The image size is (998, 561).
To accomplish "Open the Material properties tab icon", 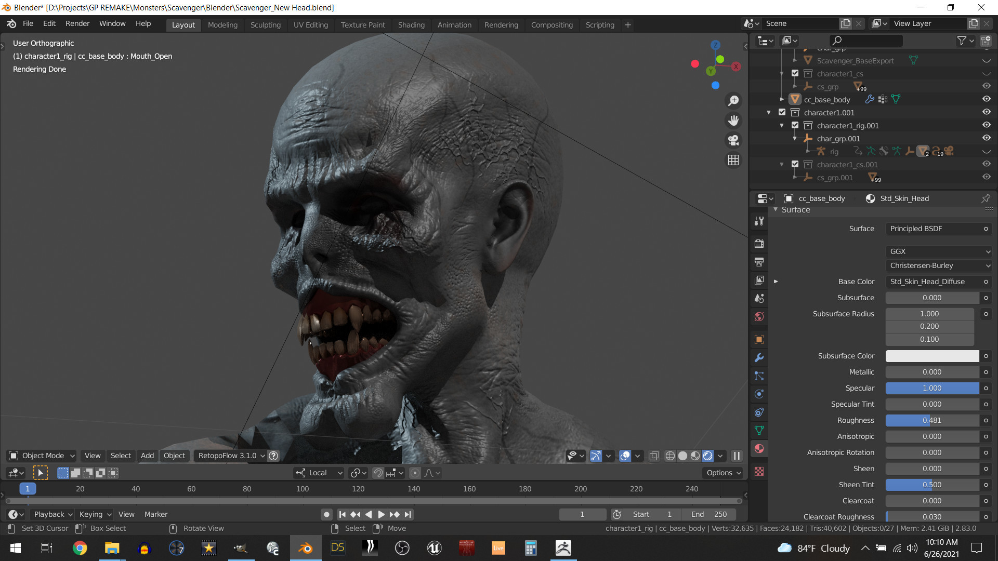I will (759, 449).
